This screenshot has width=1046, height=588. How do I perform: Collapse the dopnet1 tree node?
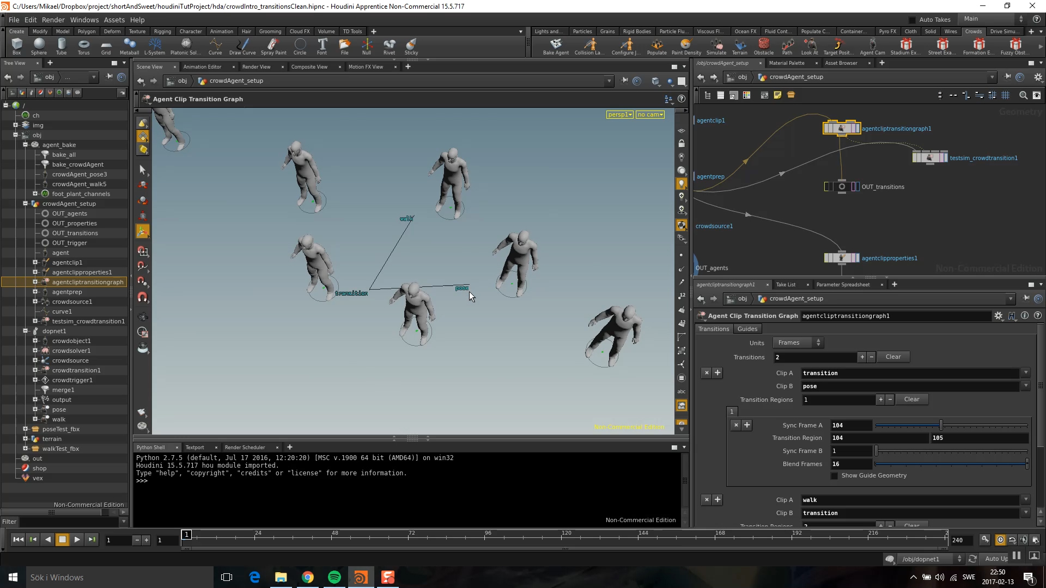click(x=25, y=331)
